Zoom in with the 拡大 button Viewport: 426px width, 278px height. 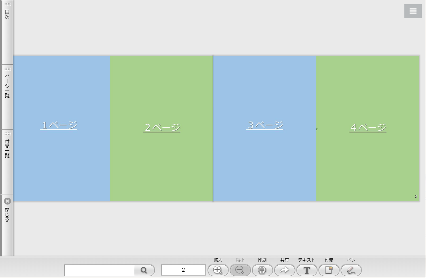coord(218,270)
